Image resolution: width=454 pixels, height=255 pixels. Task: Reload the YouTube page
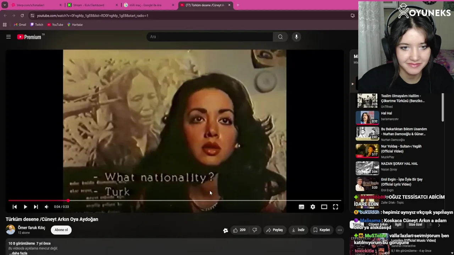(22, 16)
